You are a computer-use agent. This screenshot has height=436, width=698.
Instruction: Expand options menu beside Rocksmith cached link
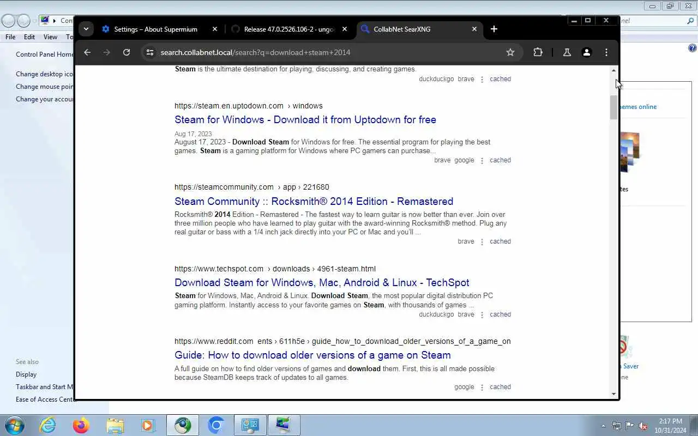click(x=482, y=242)
